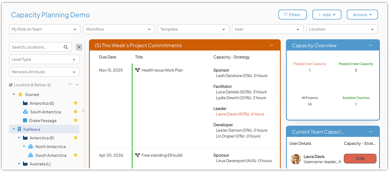This screenshot has height=172, width=389.
Task: Open the Add menu
Action: point(327,15)
